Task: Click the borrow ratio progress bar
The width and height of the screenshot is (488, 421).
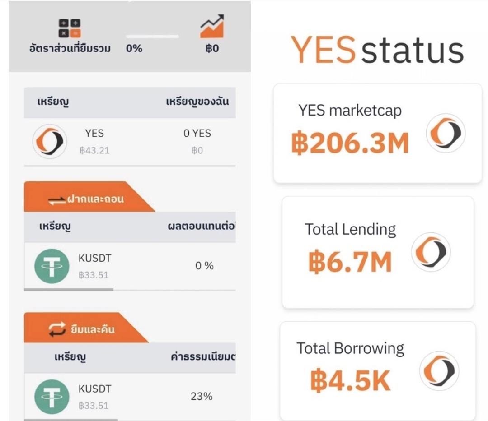Action: 152,36
